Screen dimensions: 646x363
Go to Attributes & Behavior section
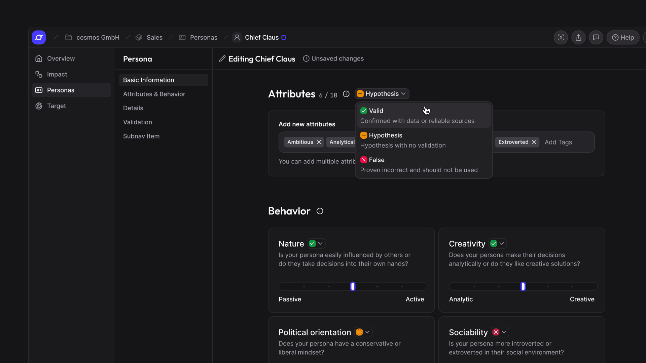(163, 94)
